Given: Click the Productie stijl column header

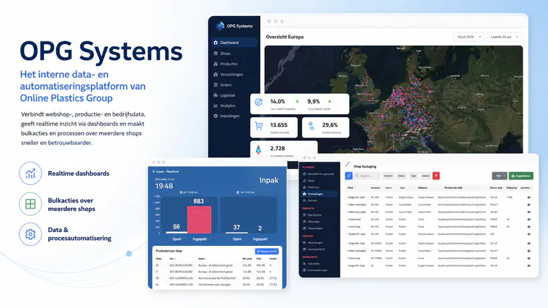Looking at the screenshot, I should pos(453,188).
